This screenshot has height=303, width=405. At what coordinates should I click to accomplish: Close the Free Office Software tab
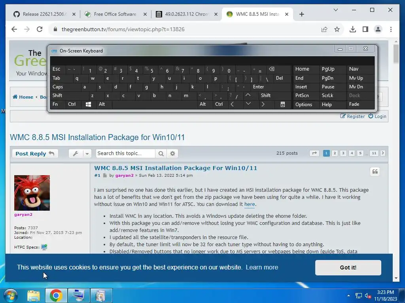tap(145, 14)
